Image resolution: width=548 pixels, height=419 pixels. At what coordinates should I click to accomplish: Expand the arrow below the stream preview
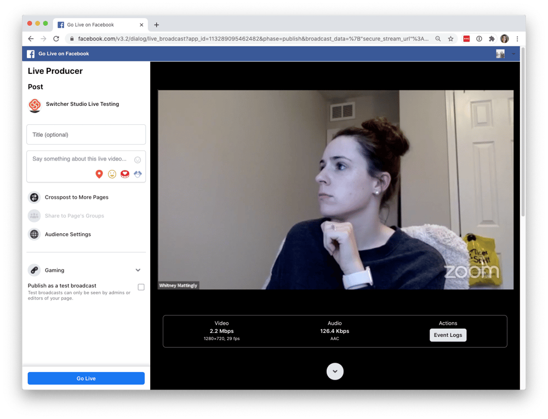coord(335,371)
